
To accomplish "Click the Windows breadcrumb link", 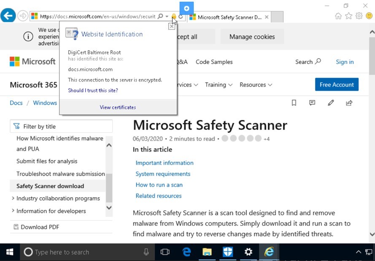I will click(45, 103).
